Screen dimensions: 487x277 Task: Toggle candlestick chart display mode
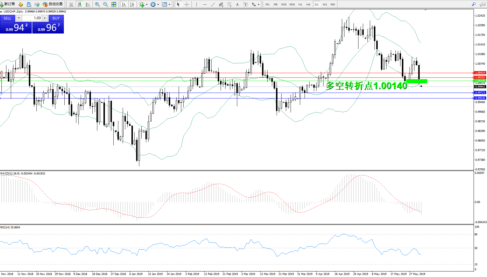[79, 4]
